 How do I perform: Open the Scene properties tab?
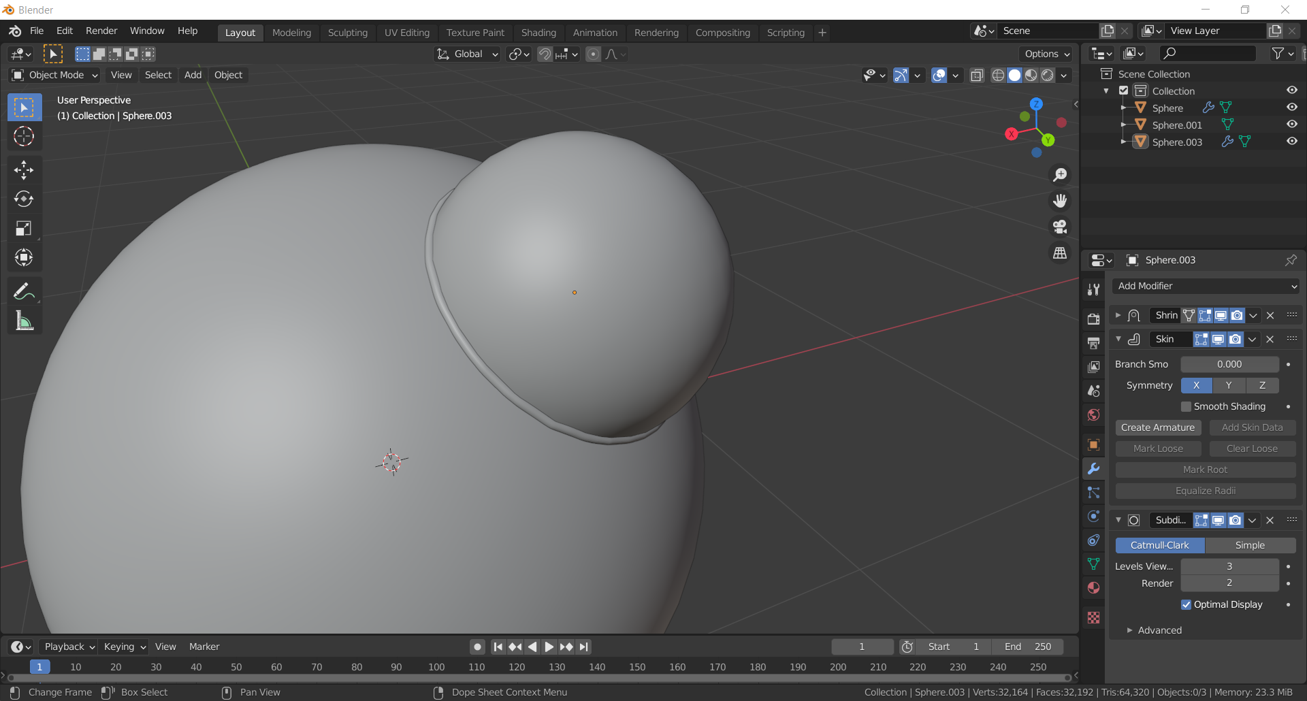pyautogui.click(x=1094, y=391)
